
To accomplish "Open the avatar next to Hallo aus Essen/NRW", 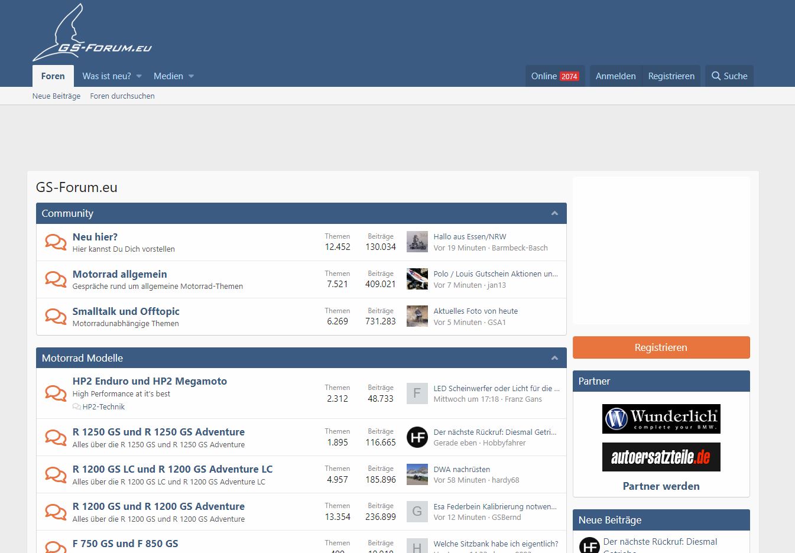I will click(417, 242).
